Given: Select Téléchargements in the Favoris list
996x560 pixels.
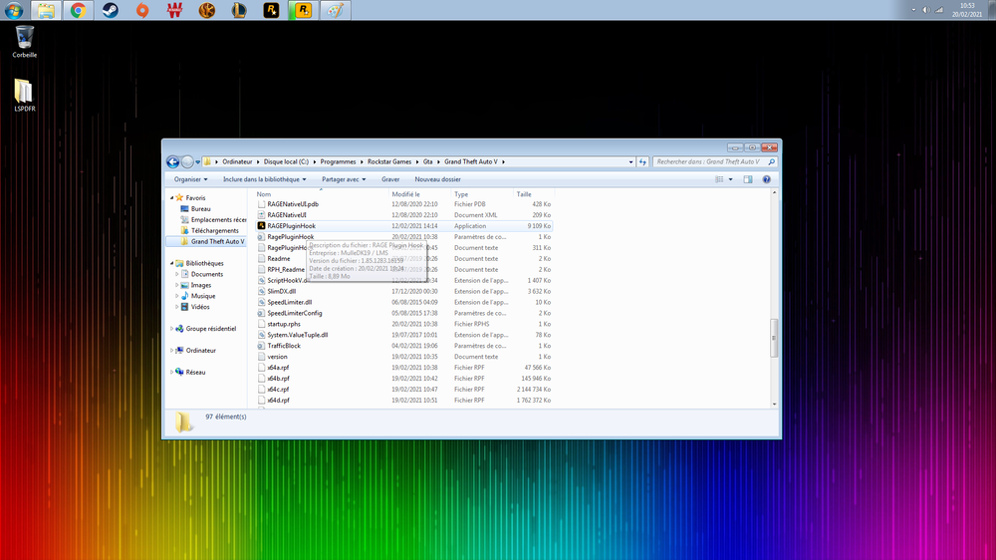Looking at the screenshot, I should click(x=214, y=230).
